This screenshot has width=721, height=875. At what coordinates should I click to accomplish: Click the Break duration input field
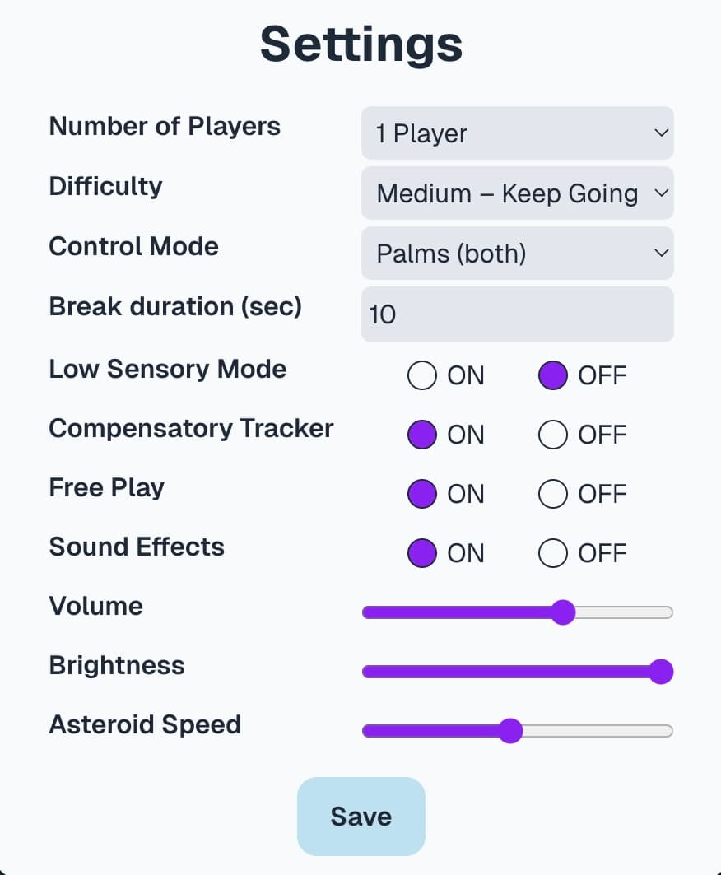(x=518, y=314)
